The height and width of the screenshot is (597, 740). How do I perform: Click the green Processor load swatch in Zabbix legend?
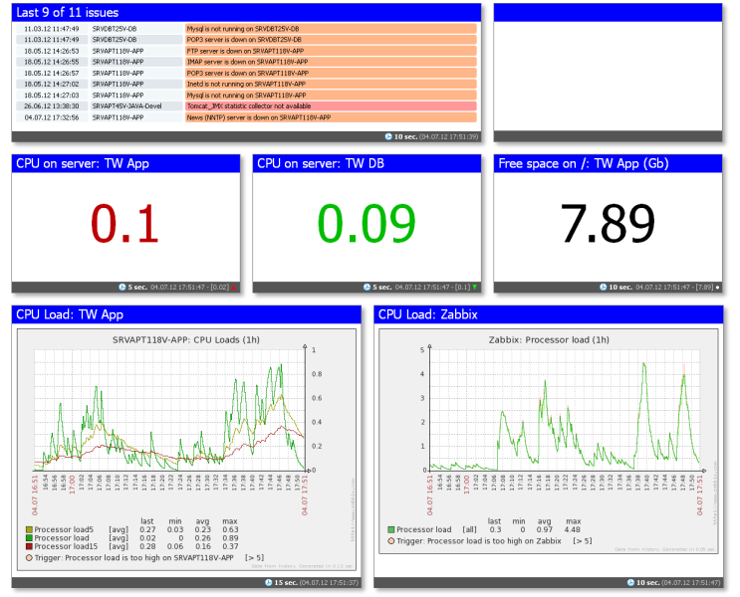click(390, 529)
